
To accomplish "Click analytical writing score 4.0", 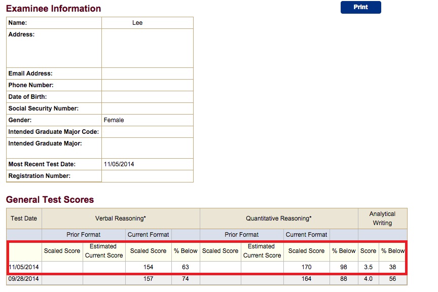I will pos(368,279).
